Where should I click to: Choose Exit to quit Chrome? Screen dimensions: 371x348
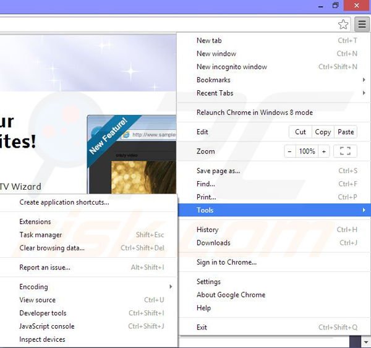[273, 328]
